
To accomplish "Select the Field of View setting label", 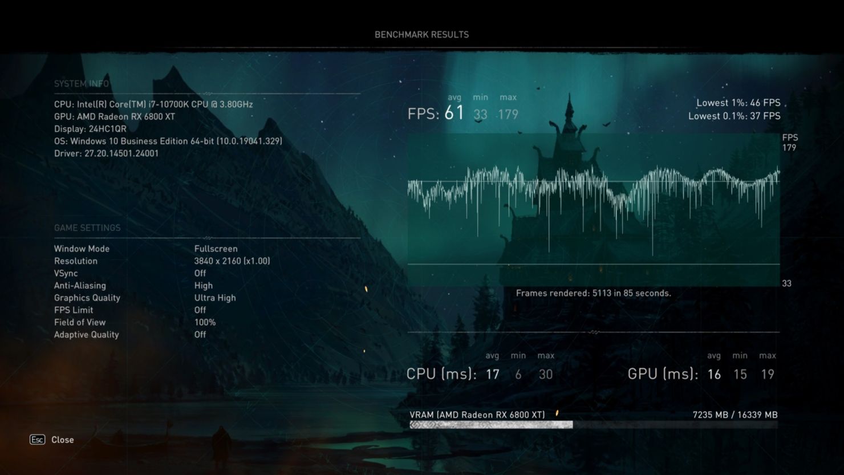I will click(80, 322).
